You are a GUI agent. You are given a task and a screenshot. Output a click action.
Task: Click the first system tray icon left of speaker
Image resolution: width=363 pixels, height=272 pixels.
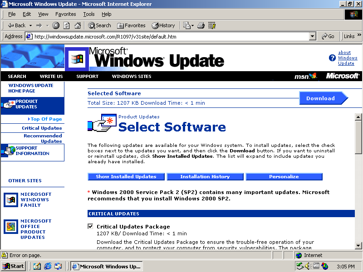coord(300,267)
